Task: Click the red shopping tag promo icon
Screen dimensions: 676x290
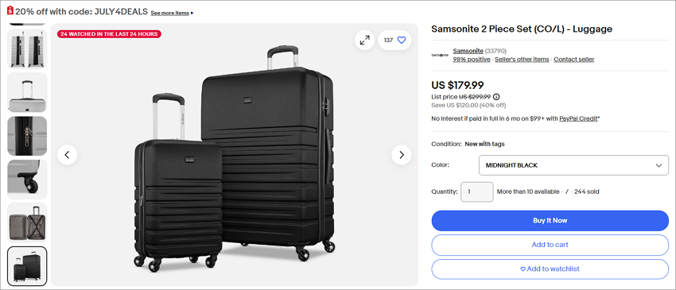Action: click(10, 10)
